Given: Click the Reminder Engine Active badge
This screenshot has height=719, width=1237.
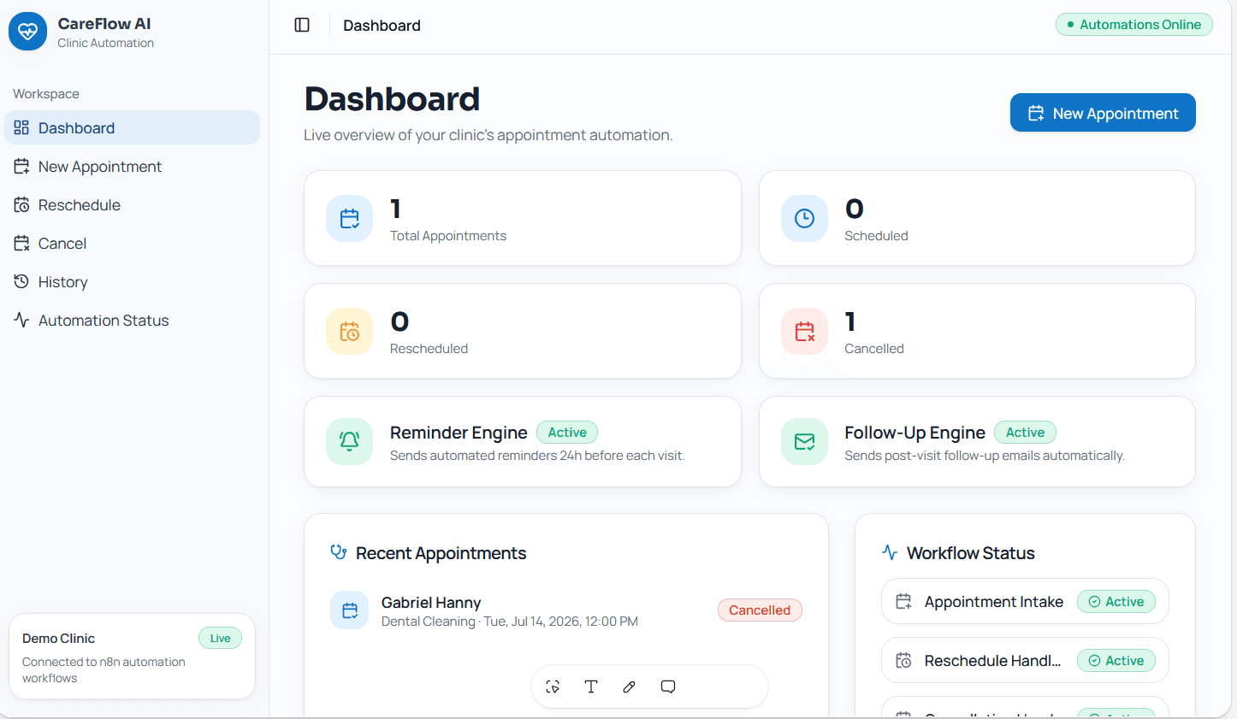Looking at the screenshot, I should point(567,433).
